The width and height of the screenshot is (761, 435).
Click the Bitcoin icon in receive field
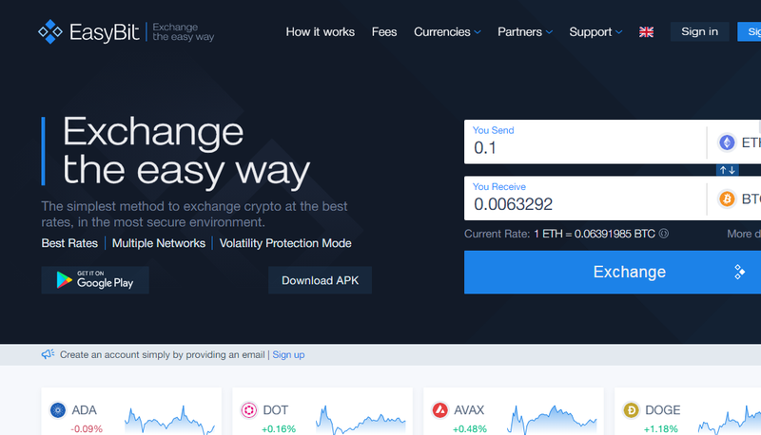[x=727, y=199]
